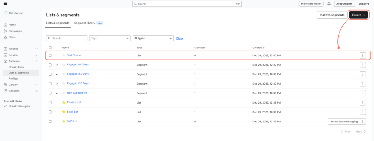Select Lists & segments sidebar item
The image size is (374, 141).
pos(21,73)
